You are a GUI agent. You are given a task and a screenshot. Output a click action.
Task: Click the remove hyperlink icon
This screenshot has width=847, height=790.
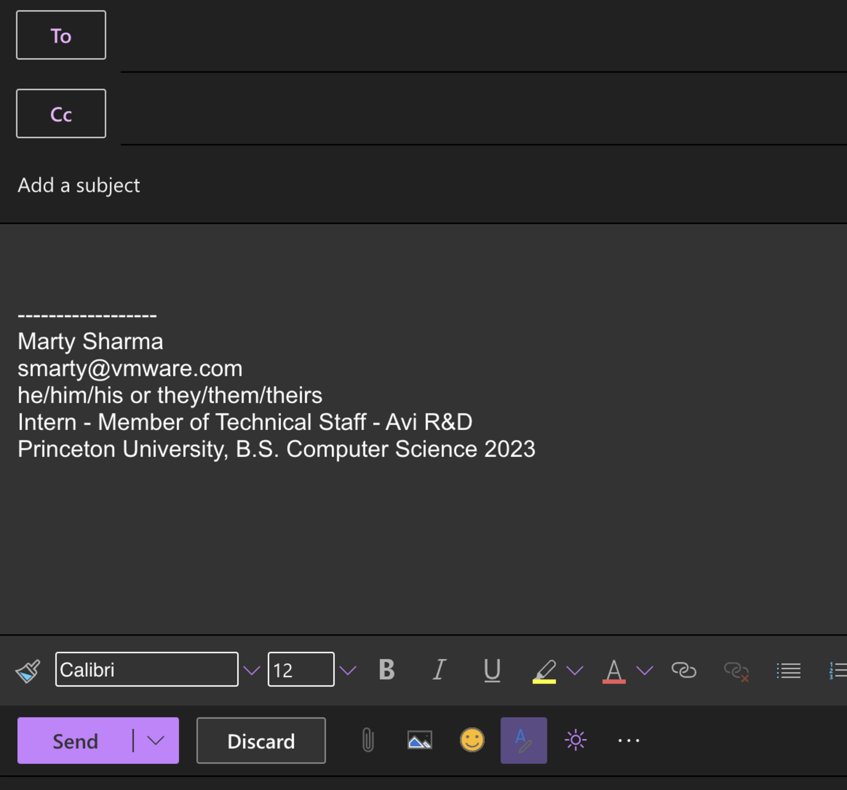click(x=736, y=671)
